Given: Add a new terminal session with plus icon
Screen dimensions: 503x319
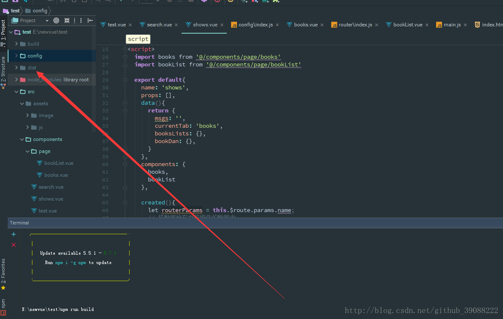Looking at the screenshot, I should pos(14,234).
